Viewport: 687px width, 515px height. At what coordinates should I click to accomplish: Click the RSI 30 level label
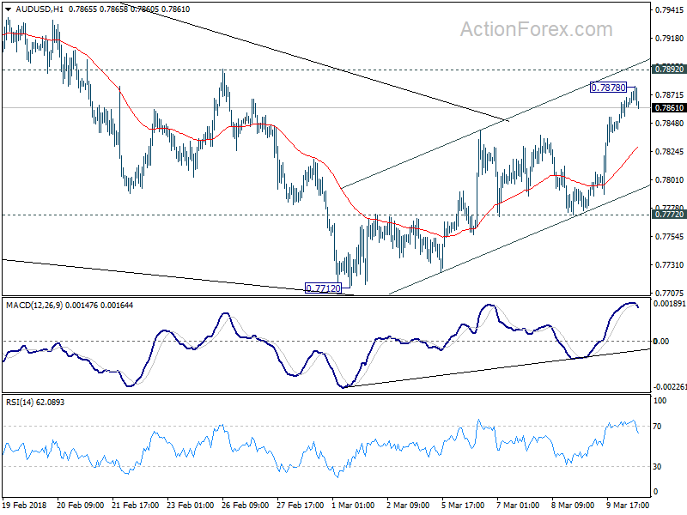(x=657, y=467)
